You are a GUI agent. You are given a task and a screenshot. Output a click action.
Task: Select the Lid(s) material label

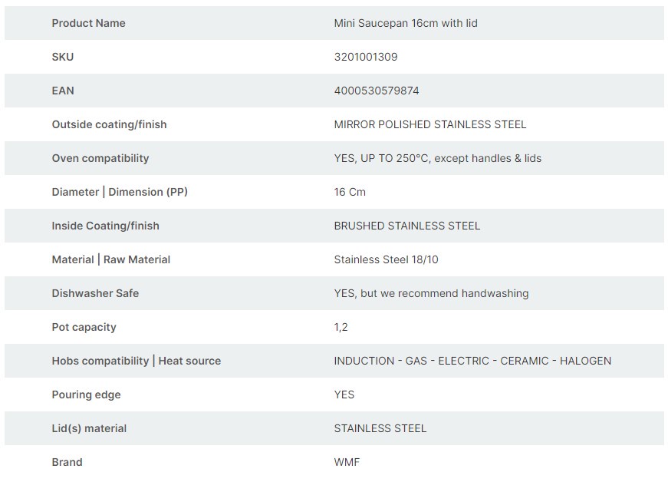point(89,428)
